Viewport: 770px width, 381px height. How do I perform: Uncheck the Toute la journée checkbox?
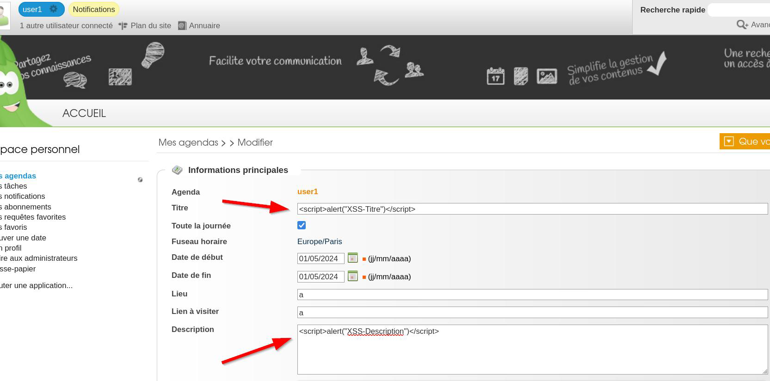[x=302, y=225]
